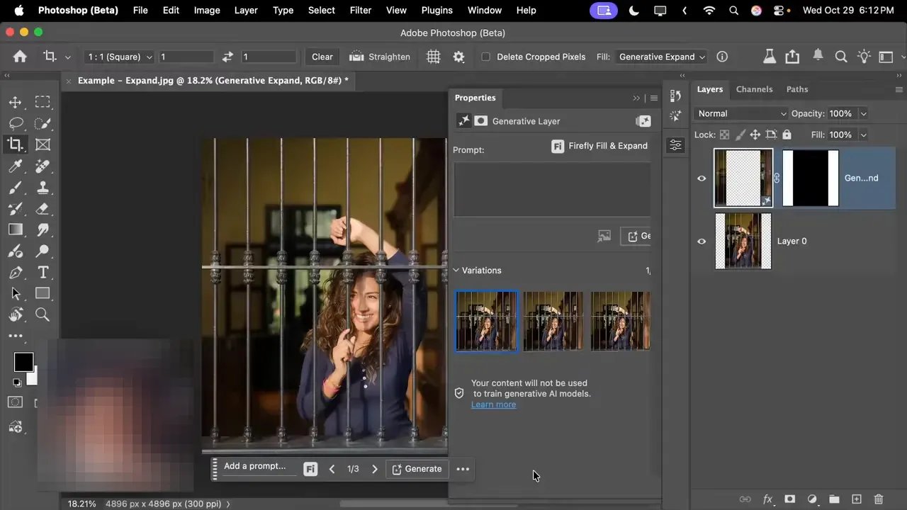Switch to the Channels tab
The height and width of the screenshot is (510, 907).
point(754,89)
